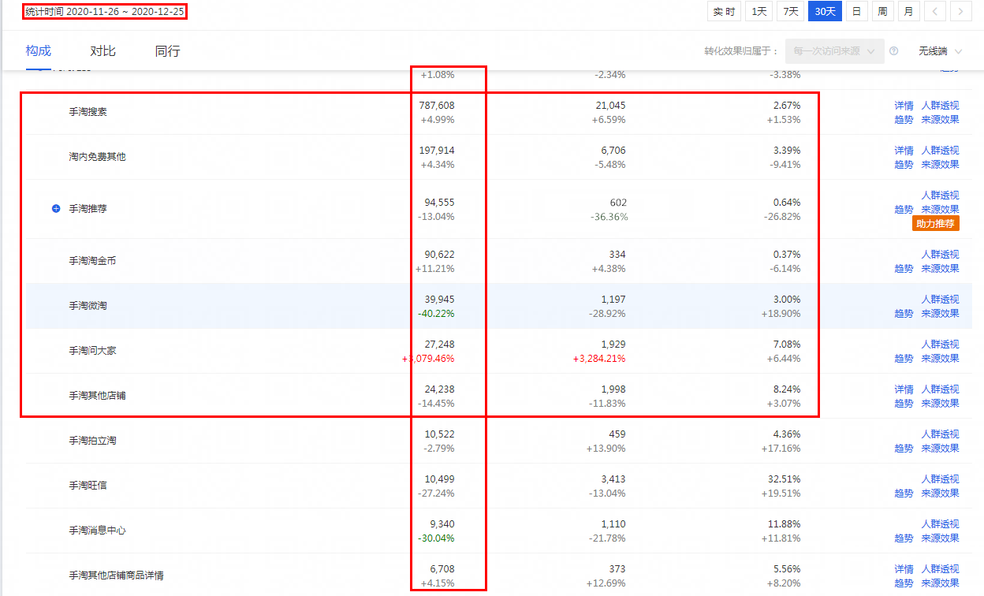This screenshot has width=984, height=596.
Task: Open 来源效果 for 手淘淘金币
Action: click(940, 269)
